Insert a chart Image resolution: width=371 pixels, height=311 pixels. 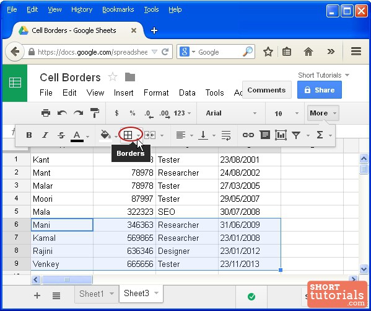point(281,135)
